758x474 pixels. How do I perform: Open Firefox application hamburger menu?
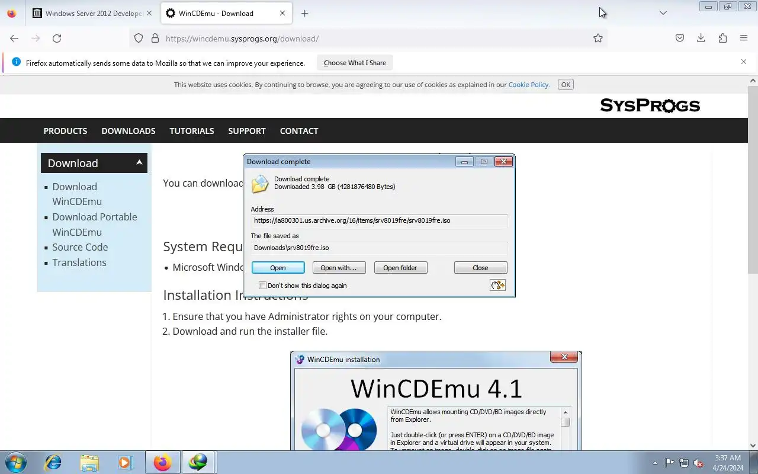click(744, 38)
